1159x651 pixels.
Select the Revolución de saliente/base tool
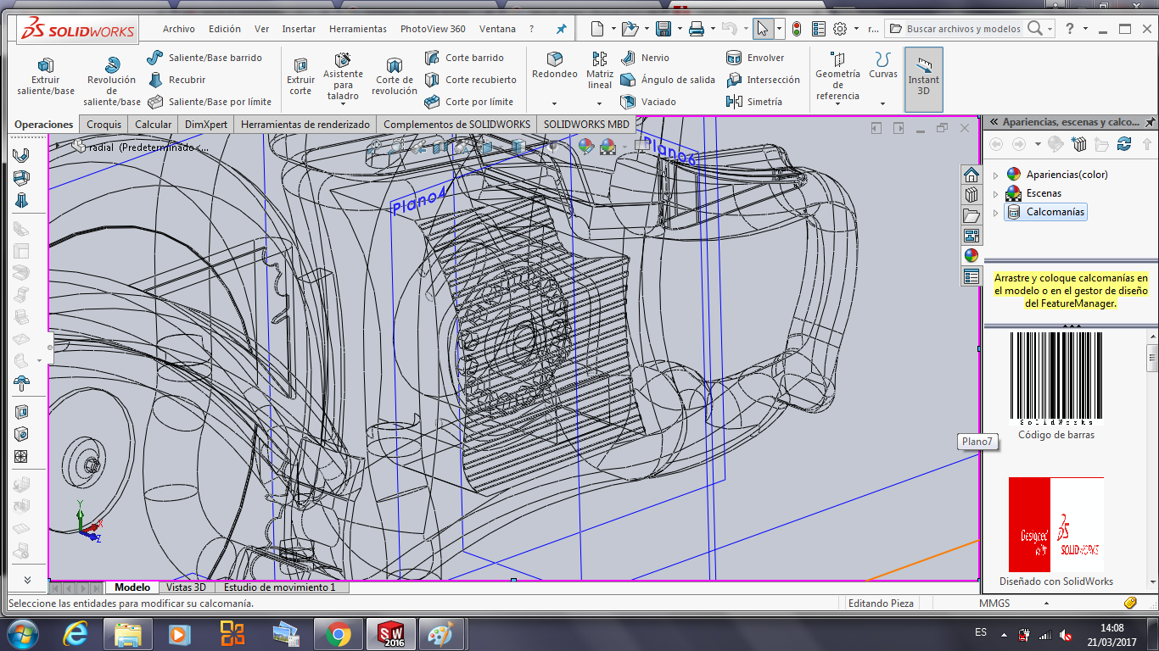point(111,81)
